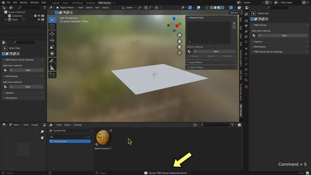
Task: Switch to the PBR Painter workspace tab
Action: [105, 3]
